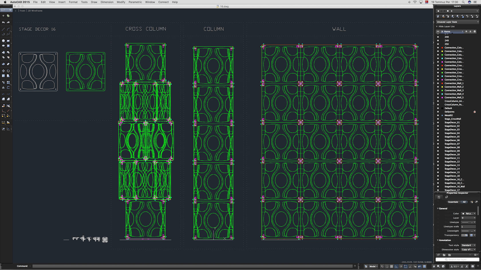
Task: Click the Command line input field
Action: click(192, 266)
